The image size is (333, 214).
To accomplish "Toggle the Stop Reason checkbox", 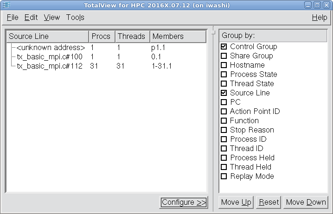I will click(224, 130).
